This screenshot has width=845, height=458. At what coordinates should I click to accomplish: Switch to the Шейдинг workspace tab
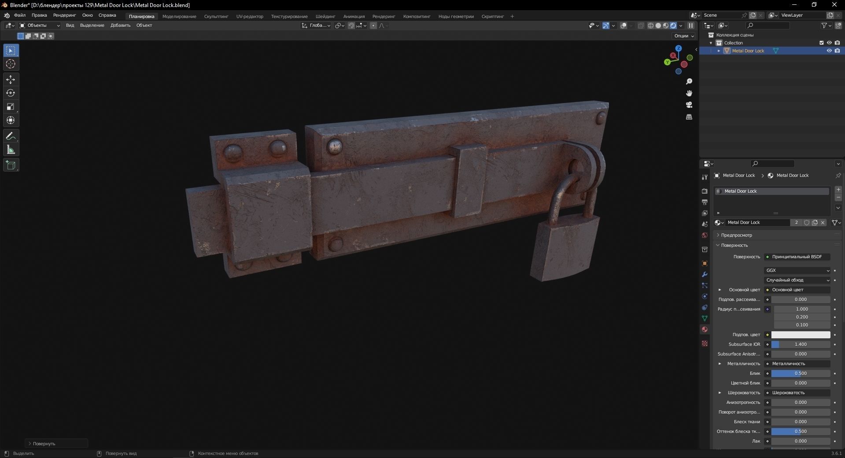click(325, 16)
